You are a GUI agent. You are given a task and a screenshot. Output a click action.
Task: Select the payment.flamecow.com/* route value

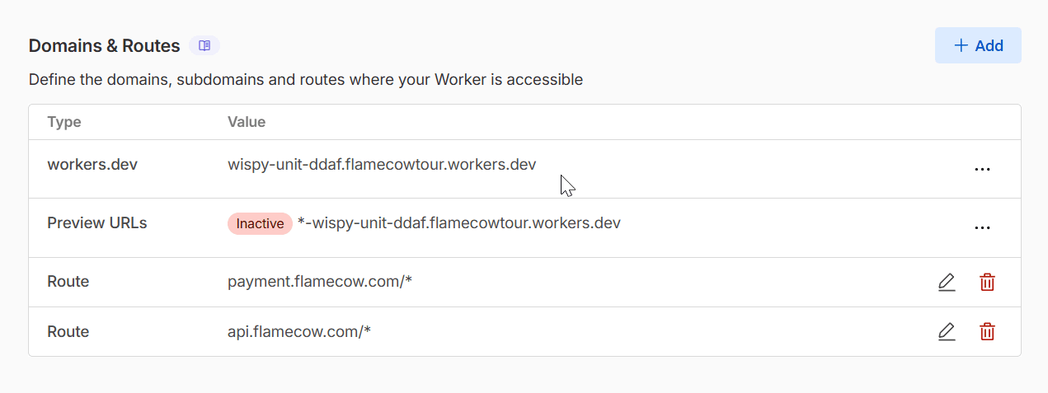(320, 282)
